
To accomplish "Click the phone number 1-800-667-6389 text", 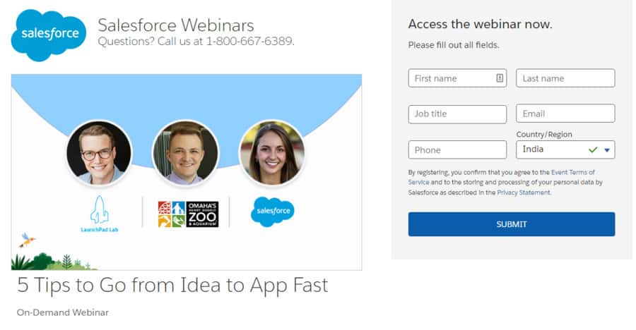I will coord(249,42).
